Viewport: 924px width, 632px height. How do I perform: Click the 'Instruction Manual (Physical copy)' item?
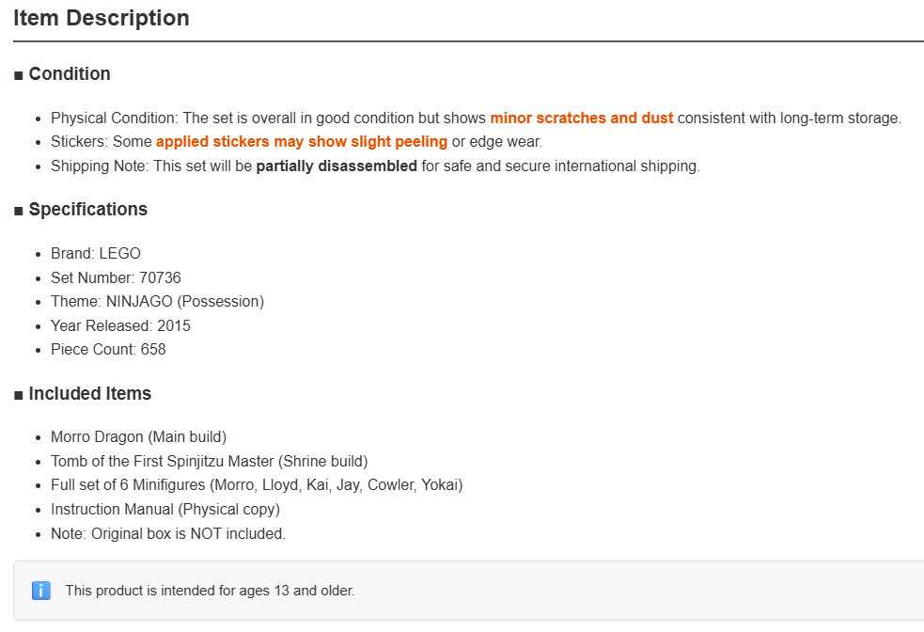click(165, 509)
